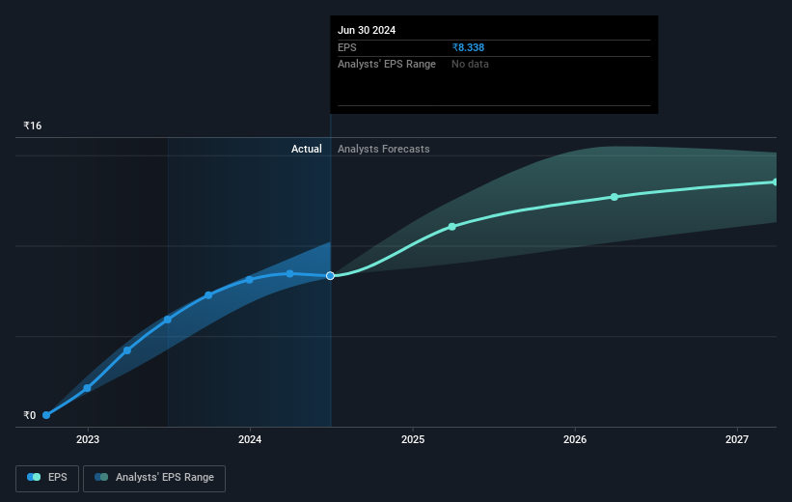792x502 pixels.
Task: Click the 'No data' text in tooltip
Action: tap(470, 65)
